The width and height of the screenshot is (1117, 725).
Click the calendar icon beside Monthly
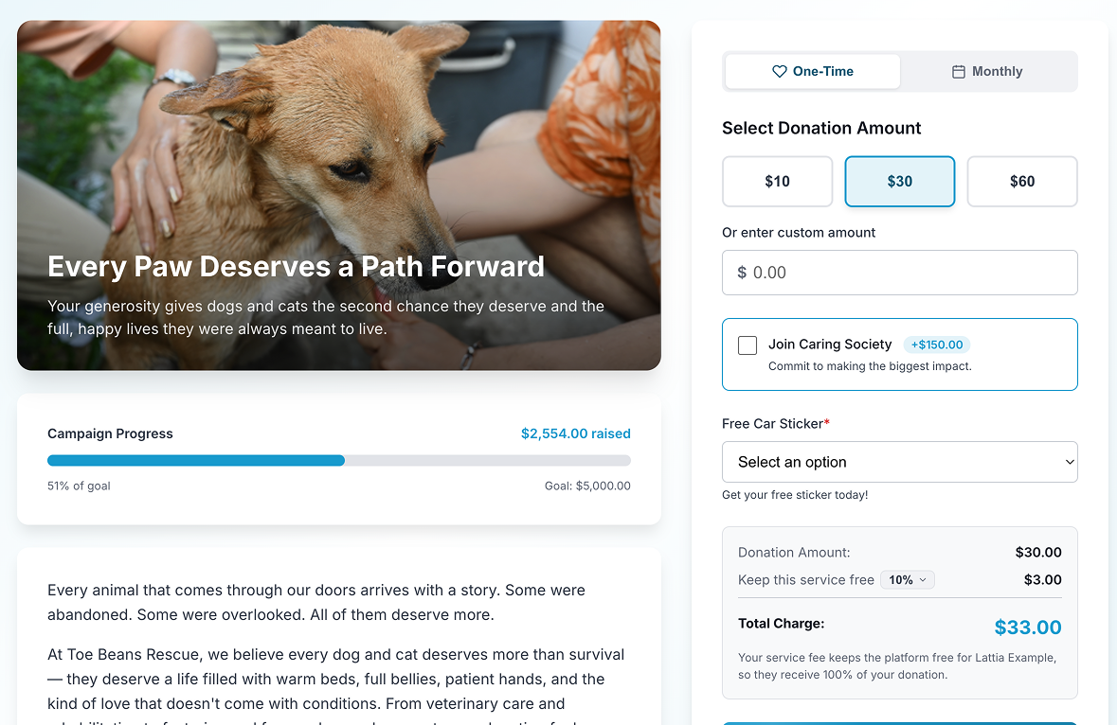pos(959,71)
